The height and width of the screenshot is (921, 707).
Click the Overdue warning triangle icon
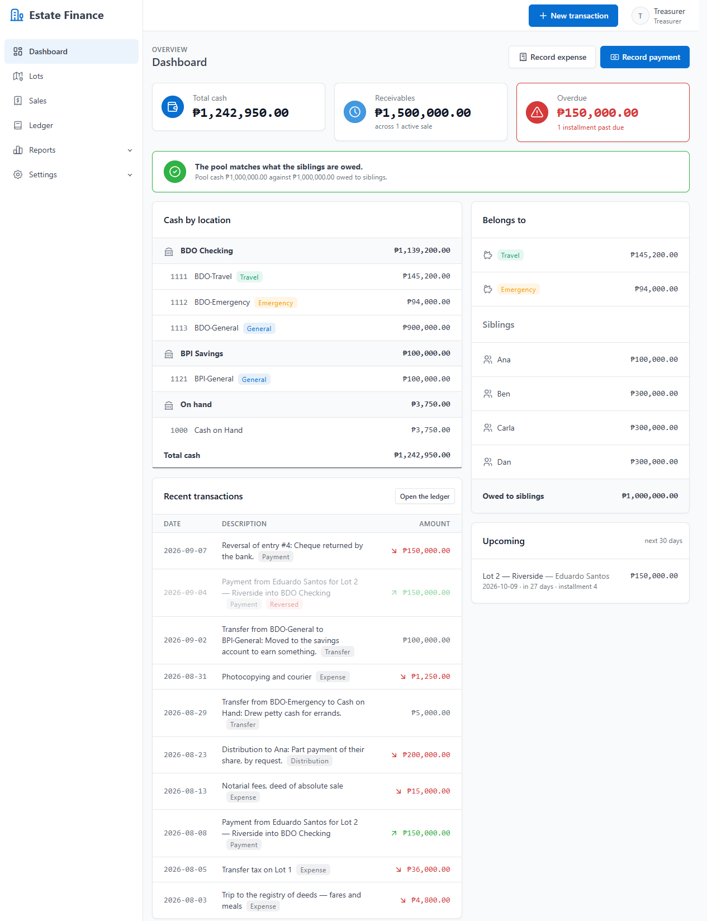pyautogui.click(x=537, y=112)
